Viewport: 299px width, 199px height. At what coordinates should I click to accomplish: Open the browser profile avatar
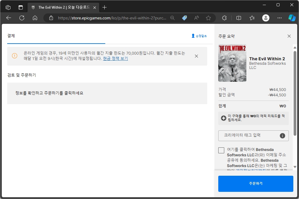click(x=266, y=18)
